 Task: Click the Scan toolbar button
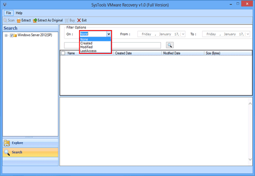9,20
